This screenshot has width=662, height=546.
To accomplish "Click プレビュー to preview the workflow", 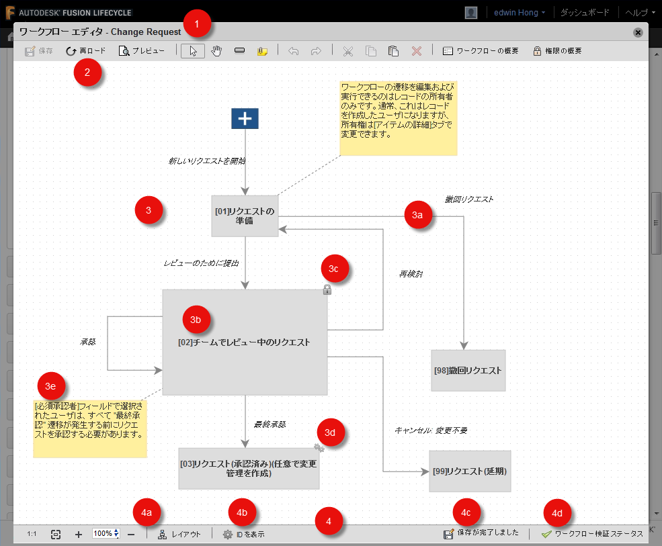I will (x=143, y=51).
